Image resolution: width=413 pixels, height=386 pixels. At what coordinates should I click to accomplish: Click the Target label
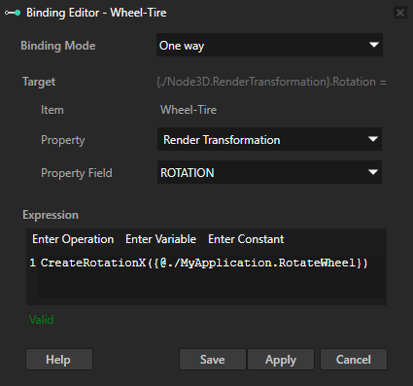(x=39, y=82)
